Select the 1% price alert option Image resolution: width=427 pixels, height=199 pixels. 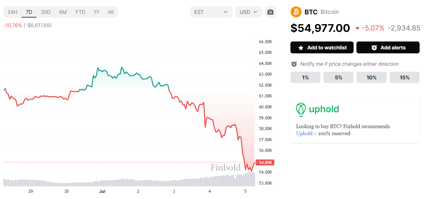(x=305, y=77)
